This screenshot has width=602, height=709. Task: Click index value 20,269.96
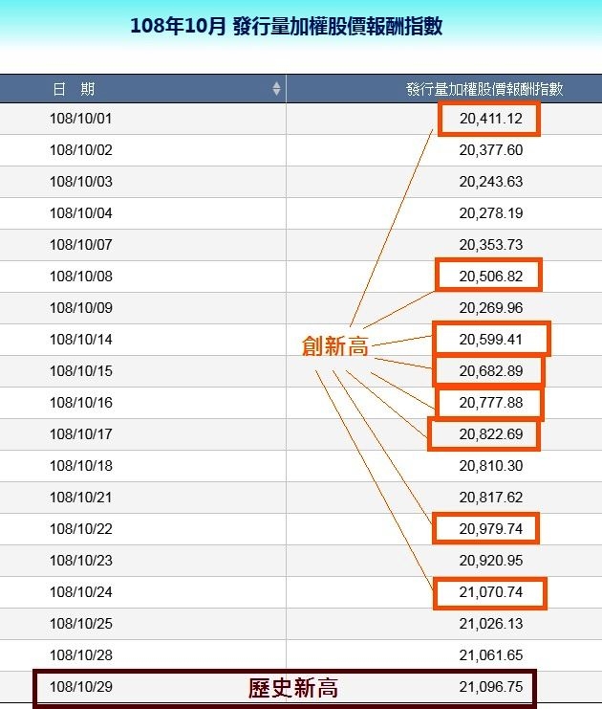coord(491,308)
